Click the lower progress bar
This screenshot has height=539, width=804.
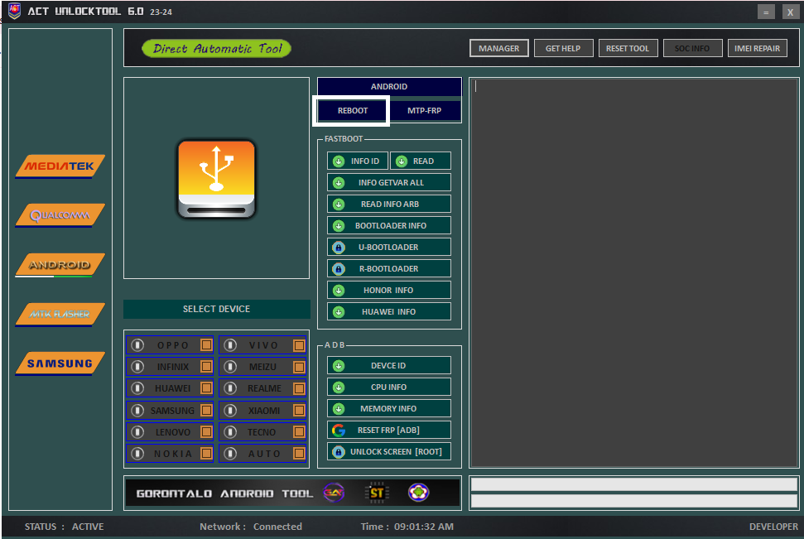point(633,501)
